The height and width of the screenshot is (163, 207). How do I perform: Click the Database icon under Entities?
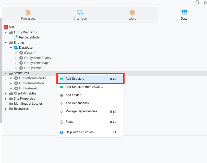[16, 48]
